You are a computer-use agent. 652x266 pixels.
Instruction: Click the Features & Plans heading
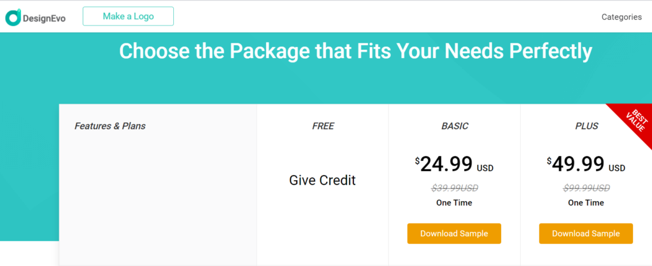click(110, 126)
